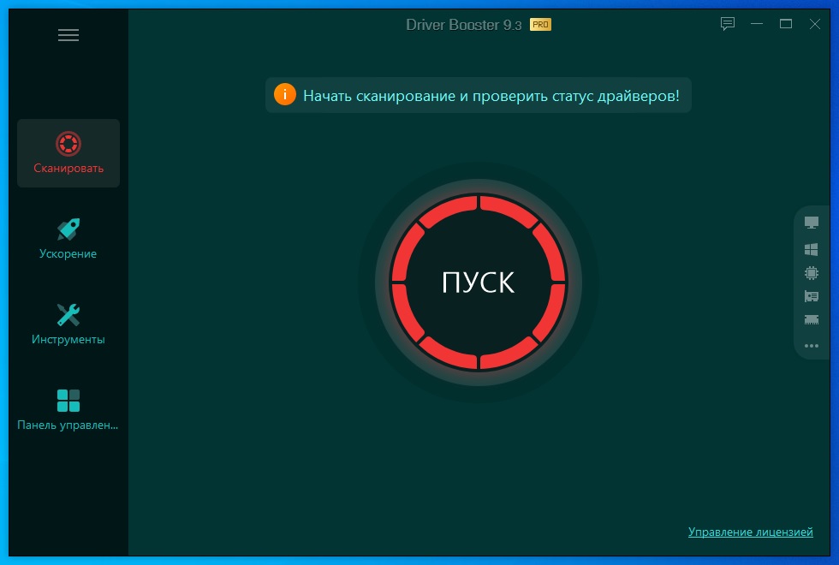
Task: Open the Ускорение boost icon
Action: click(68, 228)
